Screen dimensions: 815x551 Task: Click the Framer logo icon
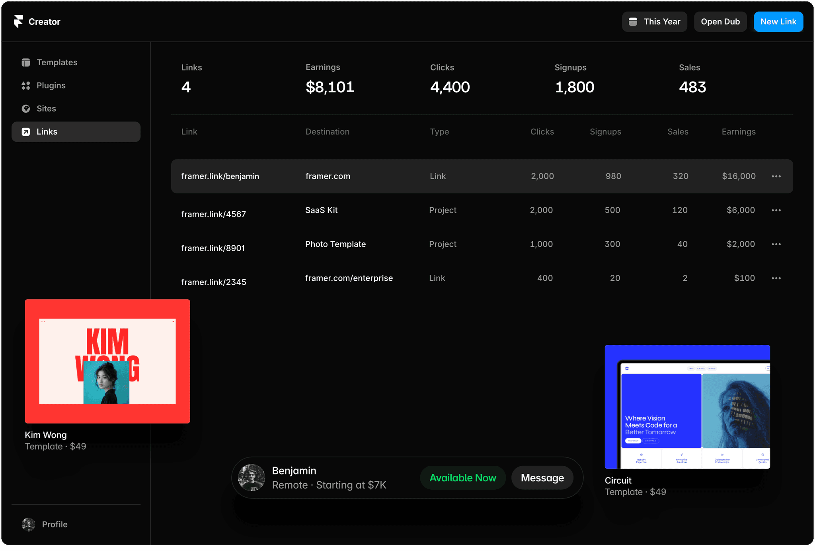click(x=18, y=21)
